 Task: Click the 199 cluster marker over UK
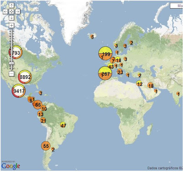[x=105, y=53]
